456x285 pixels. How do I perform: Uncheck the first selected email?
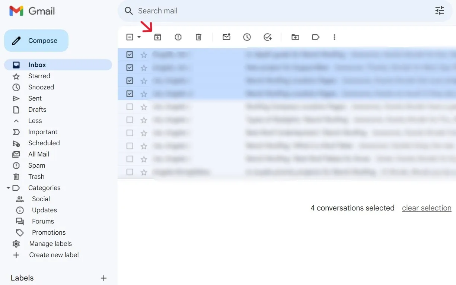[130, 54]
